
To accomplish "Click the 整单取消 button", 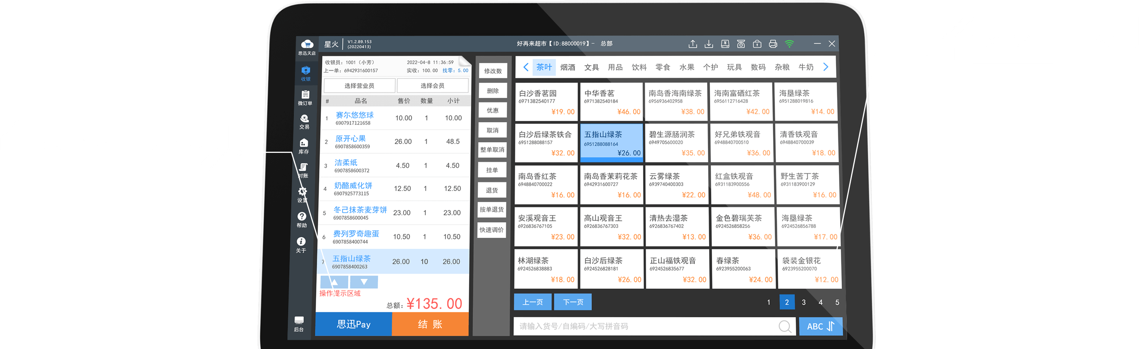I will tap(492, 150).
